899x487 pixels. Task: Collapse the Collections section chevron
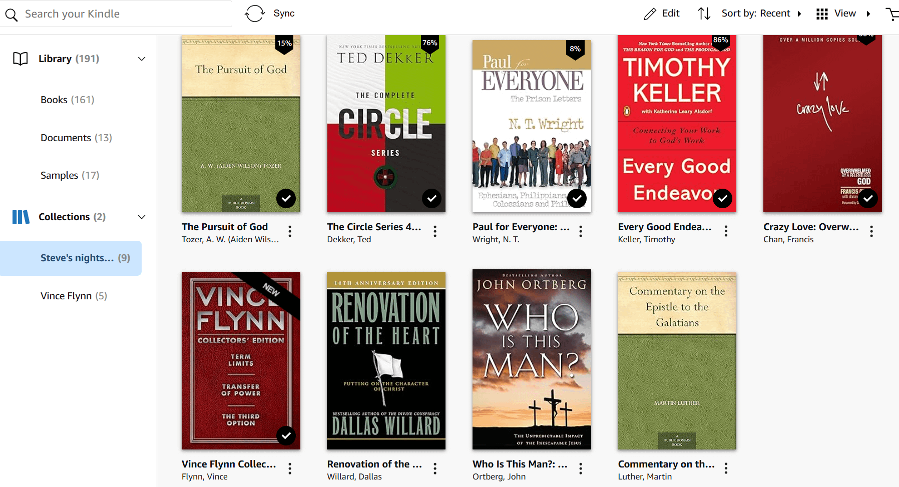click(x=142, y=217)
